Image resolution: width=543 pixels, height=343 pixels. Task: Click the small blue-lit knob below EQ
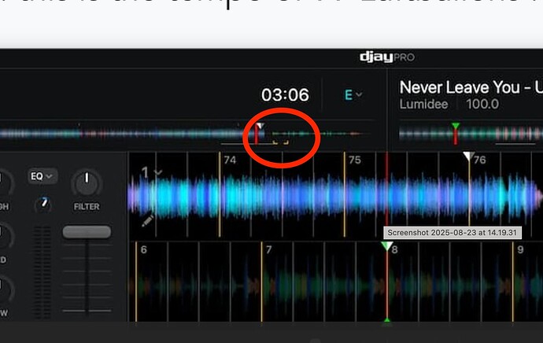pyautogui.click(x=43, y=204)
